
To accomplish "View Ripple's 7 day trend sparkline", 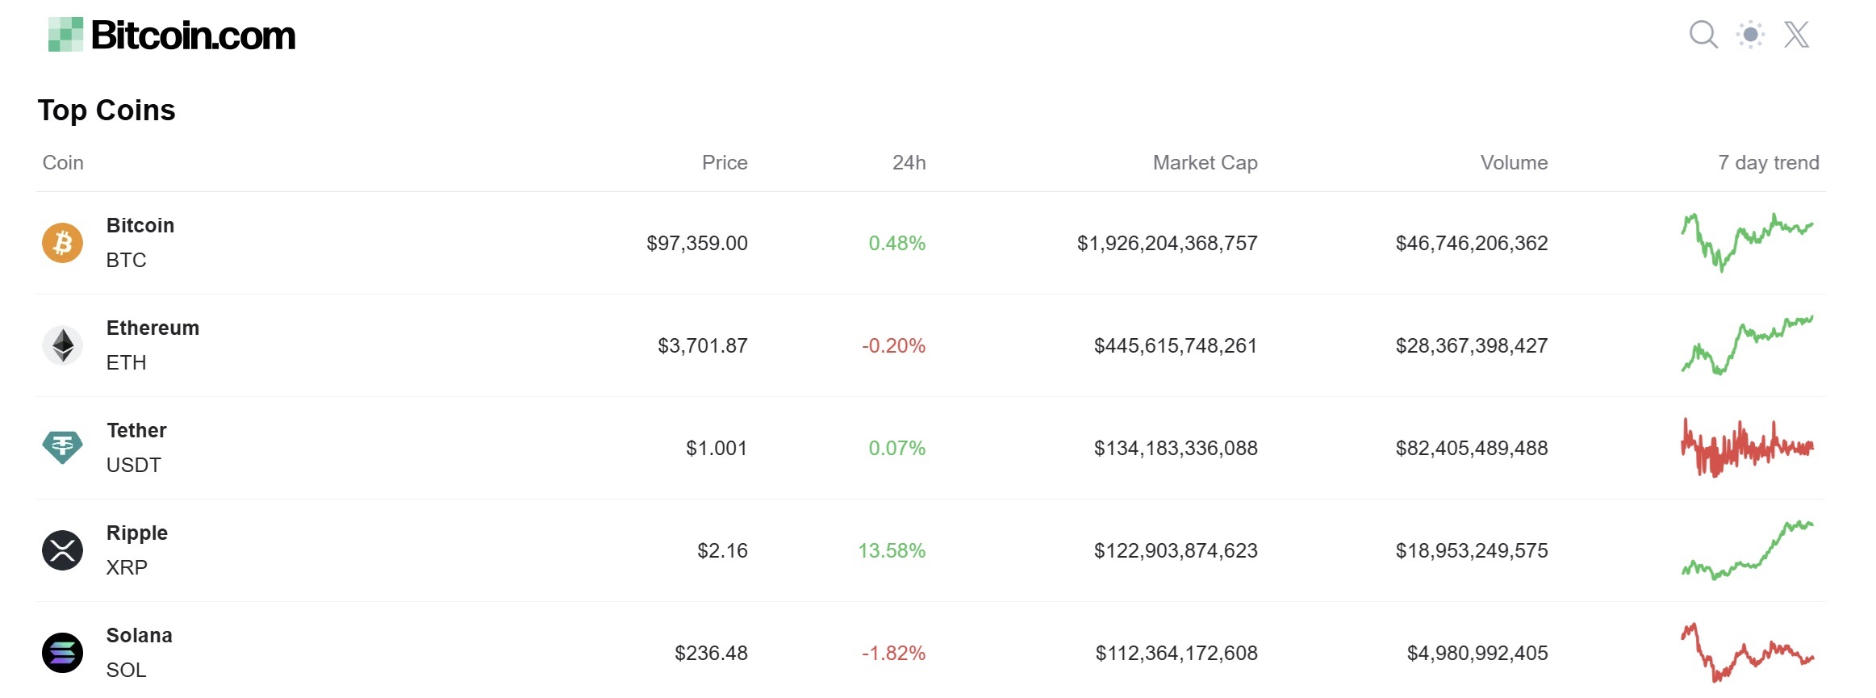I will (x=1747, y=550).
